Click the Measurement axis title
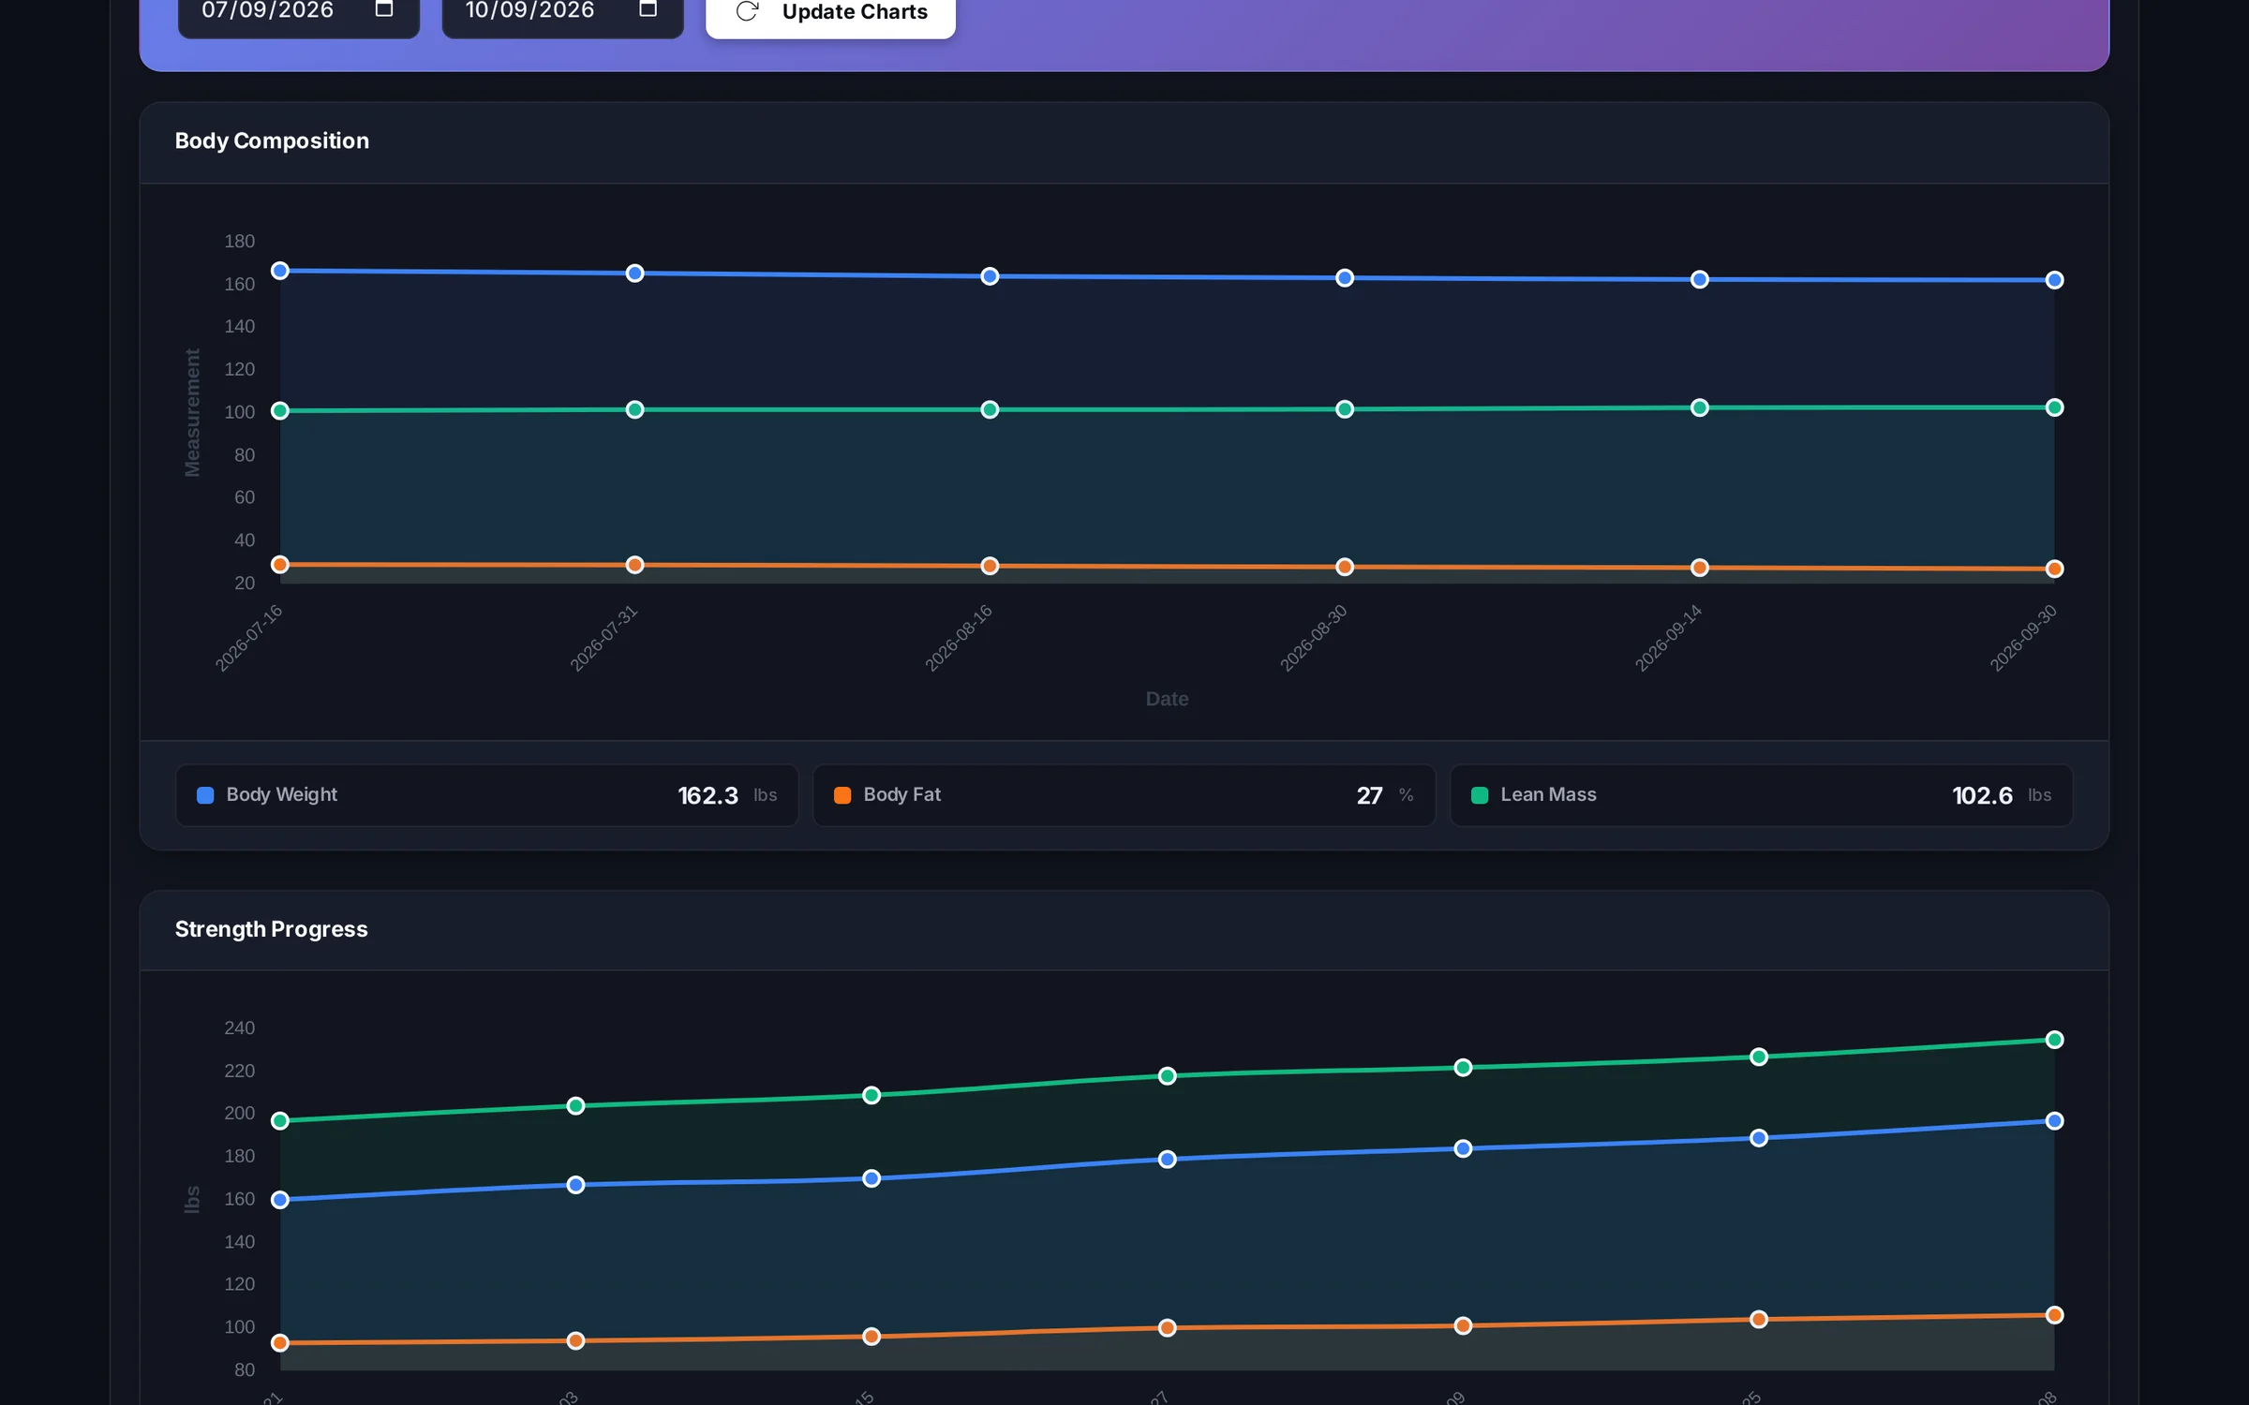The width and height of the screenshot is (2249, 1405). (192, 412)
